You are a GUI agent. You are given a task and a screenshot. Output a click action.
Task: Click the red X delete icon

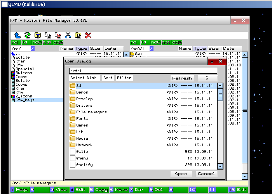pyautogui.click(x=88, y=35)
